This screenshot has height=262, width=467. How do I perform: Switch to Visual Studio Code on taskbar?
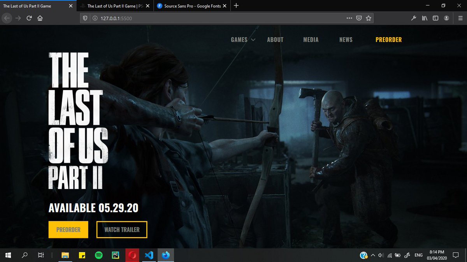(149, 255)
